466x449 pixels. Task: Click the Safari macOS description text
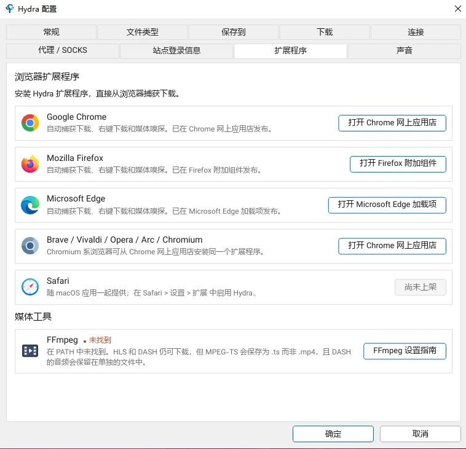coord(152,293)
